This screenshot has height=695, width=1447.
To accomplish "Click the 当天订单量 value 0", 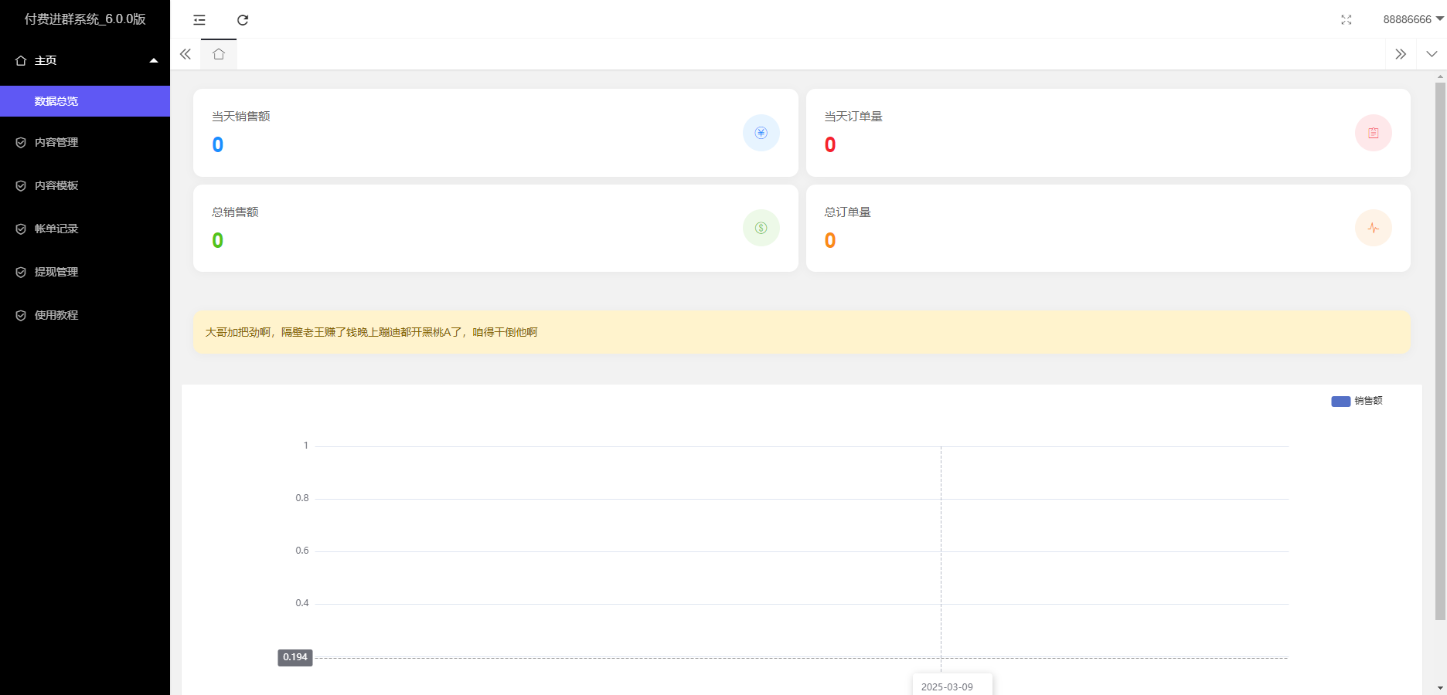I will coord(830,144).
